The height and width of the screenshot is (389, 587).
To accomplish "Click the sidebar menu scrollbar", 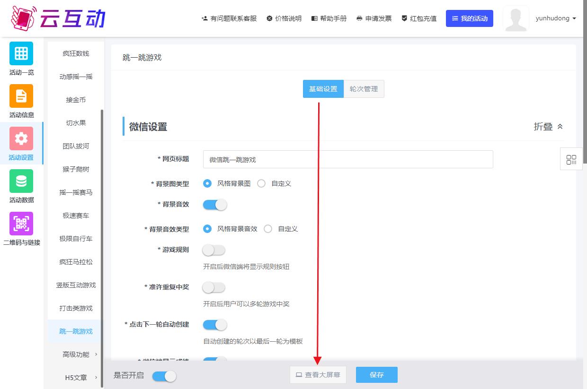I will [x=102, y=249].
